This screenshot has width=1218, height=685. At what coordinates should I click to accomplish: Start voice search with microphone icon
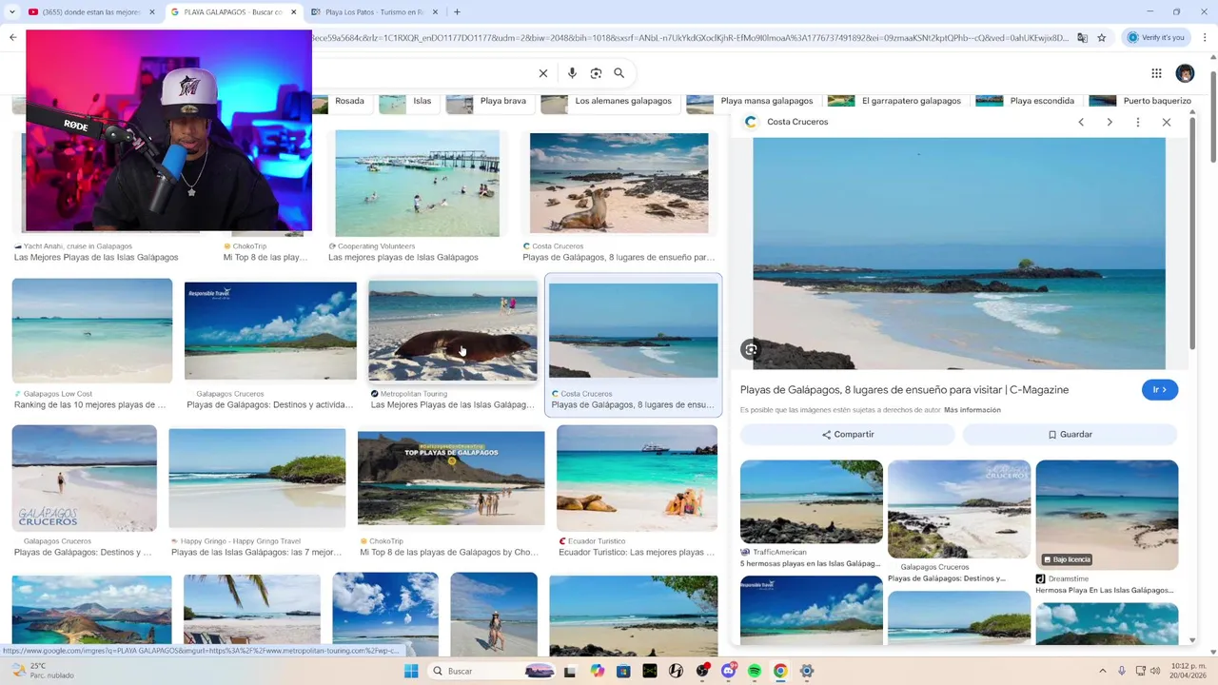572,73
